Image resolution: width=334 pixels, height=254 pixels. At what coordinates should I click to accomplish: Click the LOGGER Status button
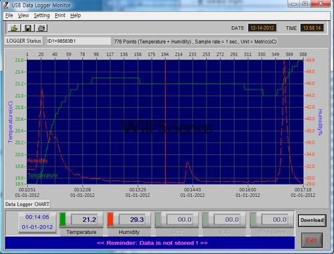click(24, 41)
